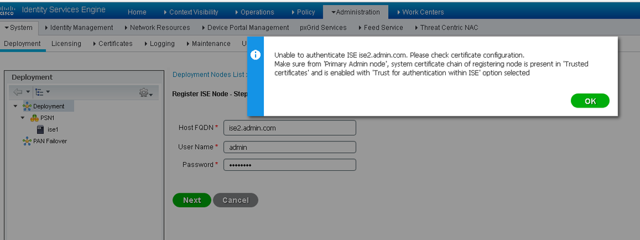Go to the Home tab
The height and width of the screenshot is (240, 640).
point(136,12)
